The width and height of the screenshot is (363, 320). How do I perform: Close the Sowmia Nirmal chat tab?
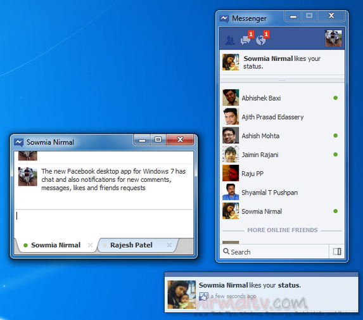pyautogui.click(x=91, y=245)
